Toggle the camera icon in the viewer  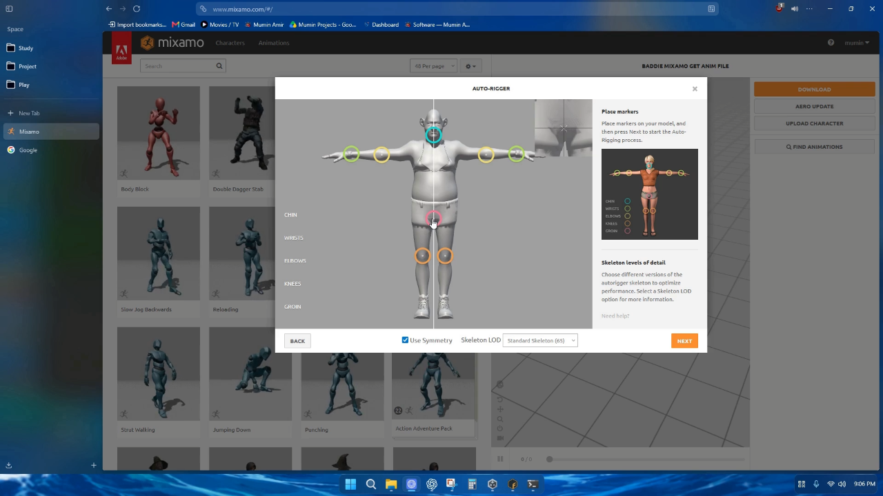tap(500, 438)
